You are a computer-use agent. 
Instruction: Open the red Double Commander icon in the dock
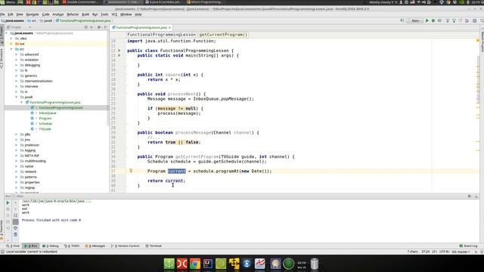click(x=181, y=264)
